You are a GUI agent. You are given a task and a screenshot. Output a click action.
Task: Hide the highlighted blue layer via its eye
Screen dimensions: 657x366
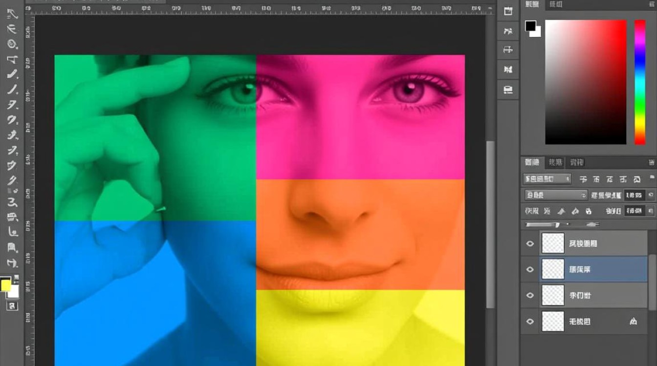pyautogui.click(x=530, y=269)
